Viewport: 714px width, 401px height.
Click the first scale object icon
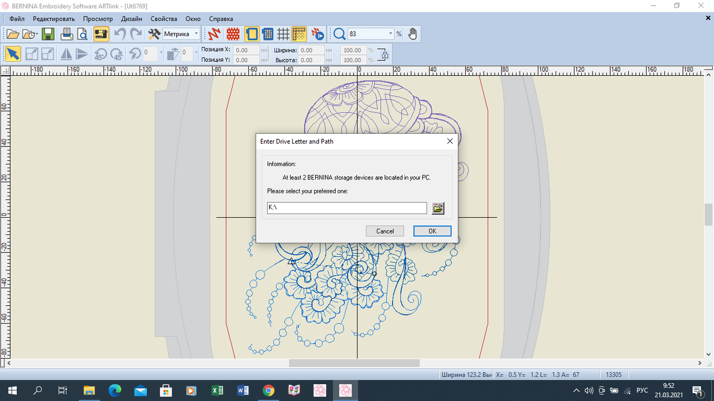point(32,54)
